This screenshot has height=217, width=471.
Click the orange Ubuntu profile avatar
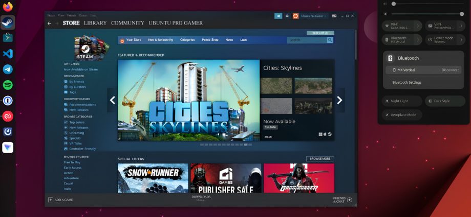[295, 16]
